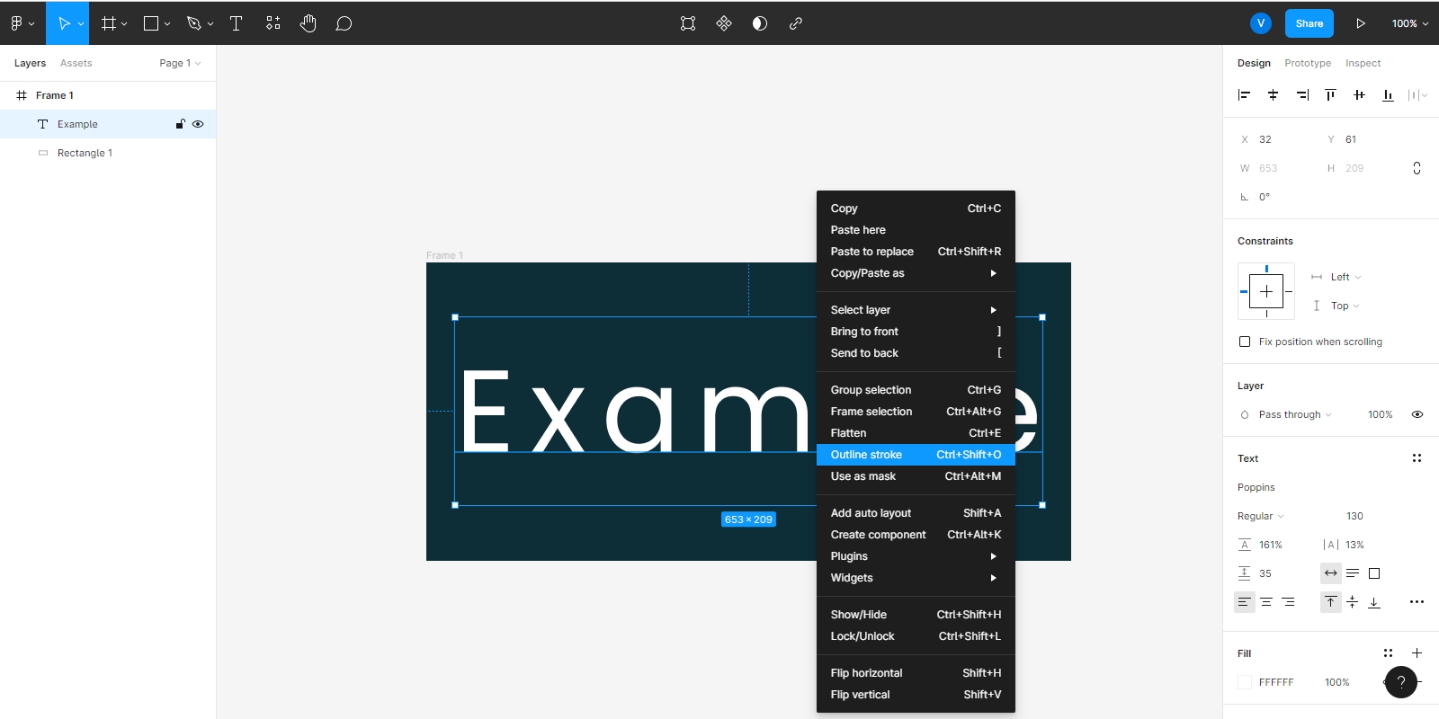Expand the Pass through blend mode dropdown
Image resolution: width=1439 pixels, height=719 pixels.
[1294, 414]
